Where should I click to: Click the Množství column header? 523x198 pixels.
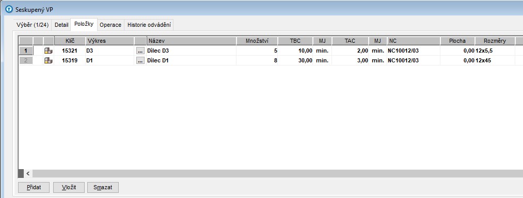257,41
